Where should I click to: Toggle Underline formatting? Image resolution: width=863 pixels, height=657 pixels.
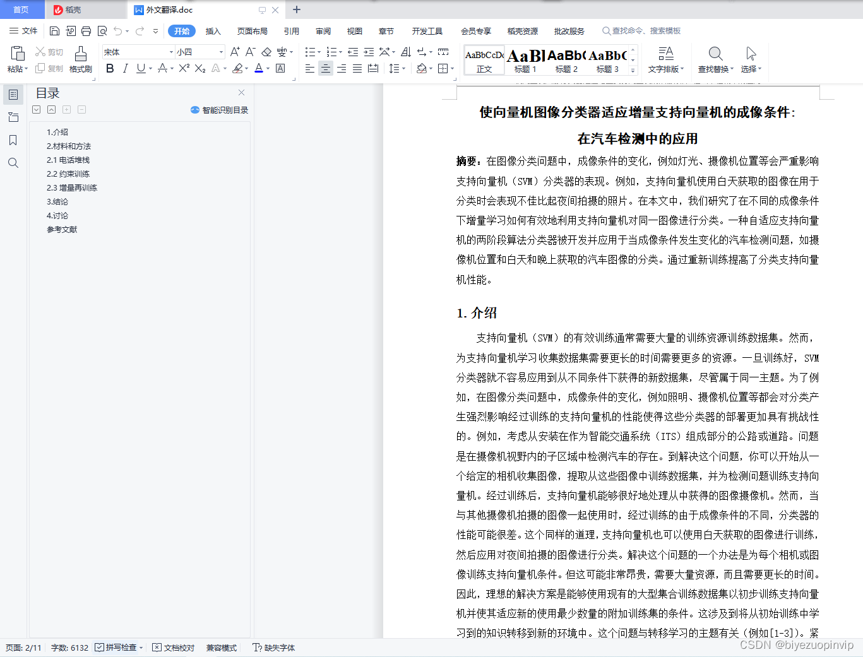(141, 68)
